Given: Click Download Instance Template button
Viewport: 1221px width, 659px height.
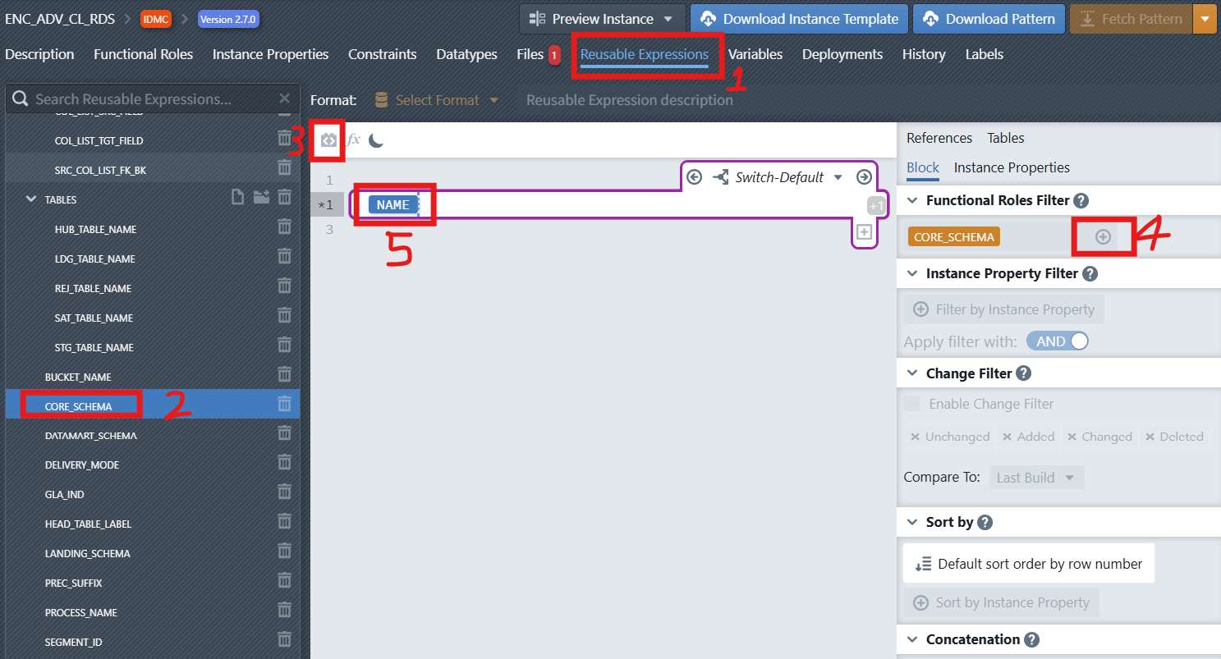Looking at the screenshot, I should (x=799, y=19).
